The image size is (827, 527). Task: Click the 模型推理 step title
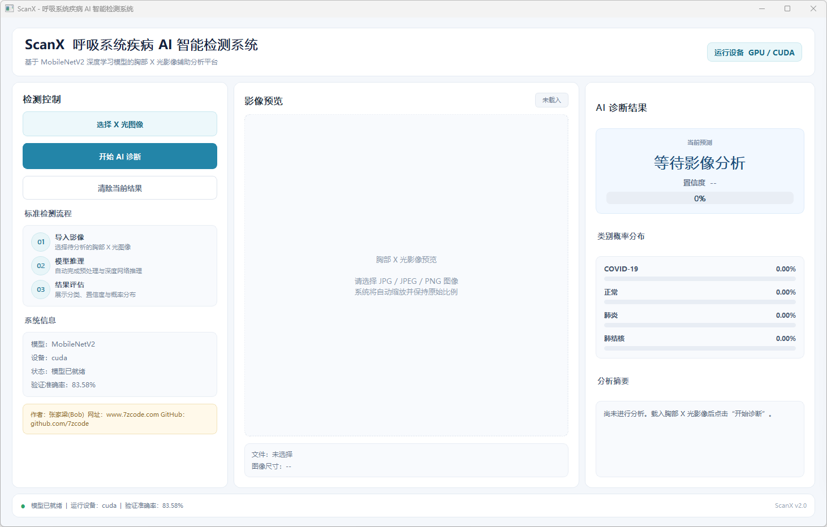[x=70, y=261]
